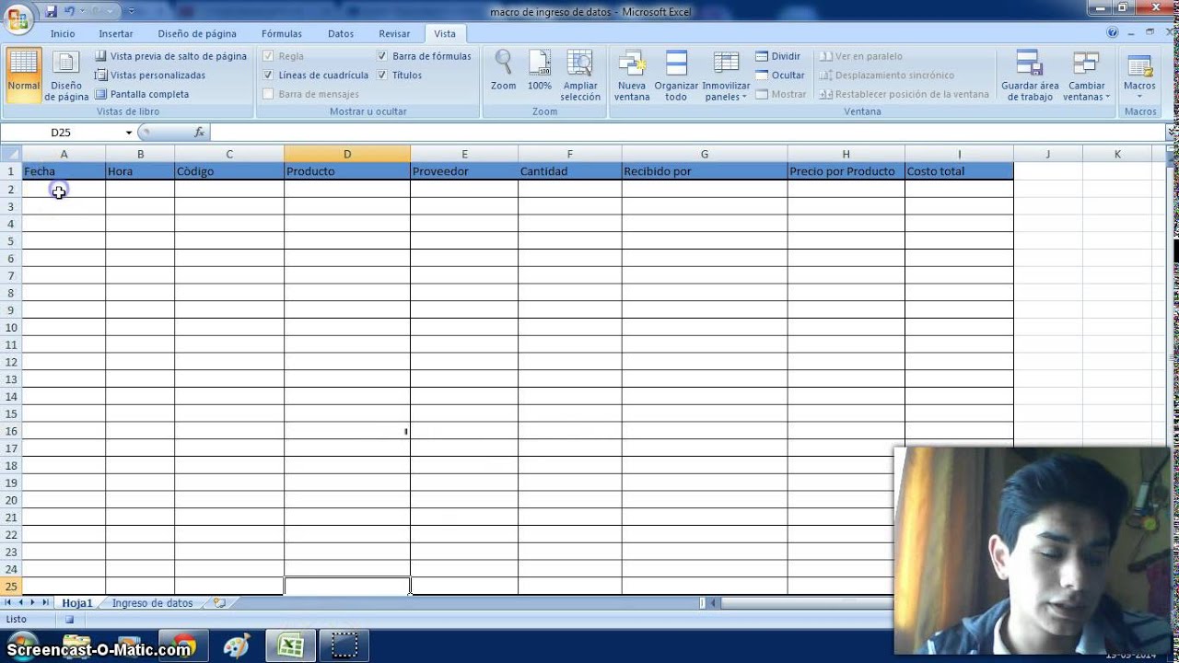Switch to Diseño de página view
The height and width of the screenshot is (663, 1179).
tap(66, 76)
